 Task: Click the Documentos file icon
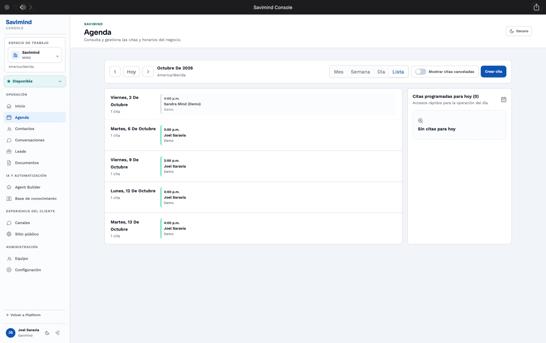coord(9,163)
